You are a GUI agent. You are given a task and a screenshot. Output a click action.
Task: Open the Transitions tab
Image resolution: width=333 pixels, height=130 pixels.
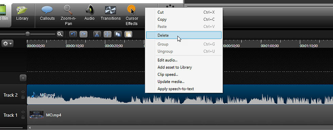point(111,13)
